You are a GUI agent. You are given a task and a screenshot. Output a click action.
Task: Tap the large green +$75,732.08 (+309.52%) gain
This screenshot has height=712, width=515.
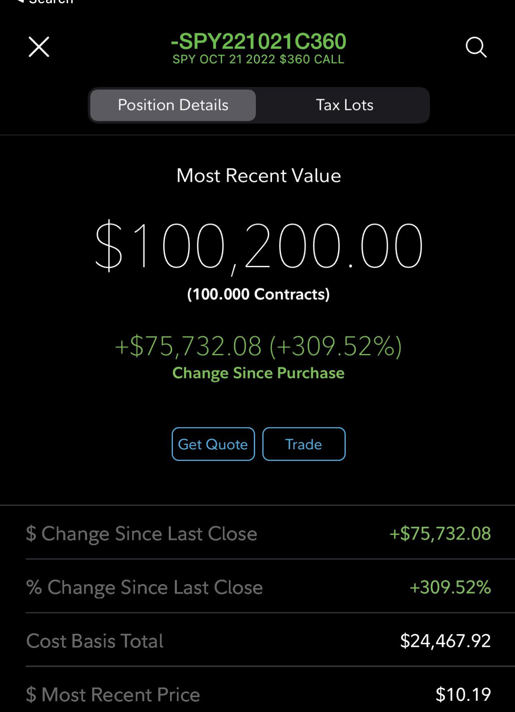[258, 346]
